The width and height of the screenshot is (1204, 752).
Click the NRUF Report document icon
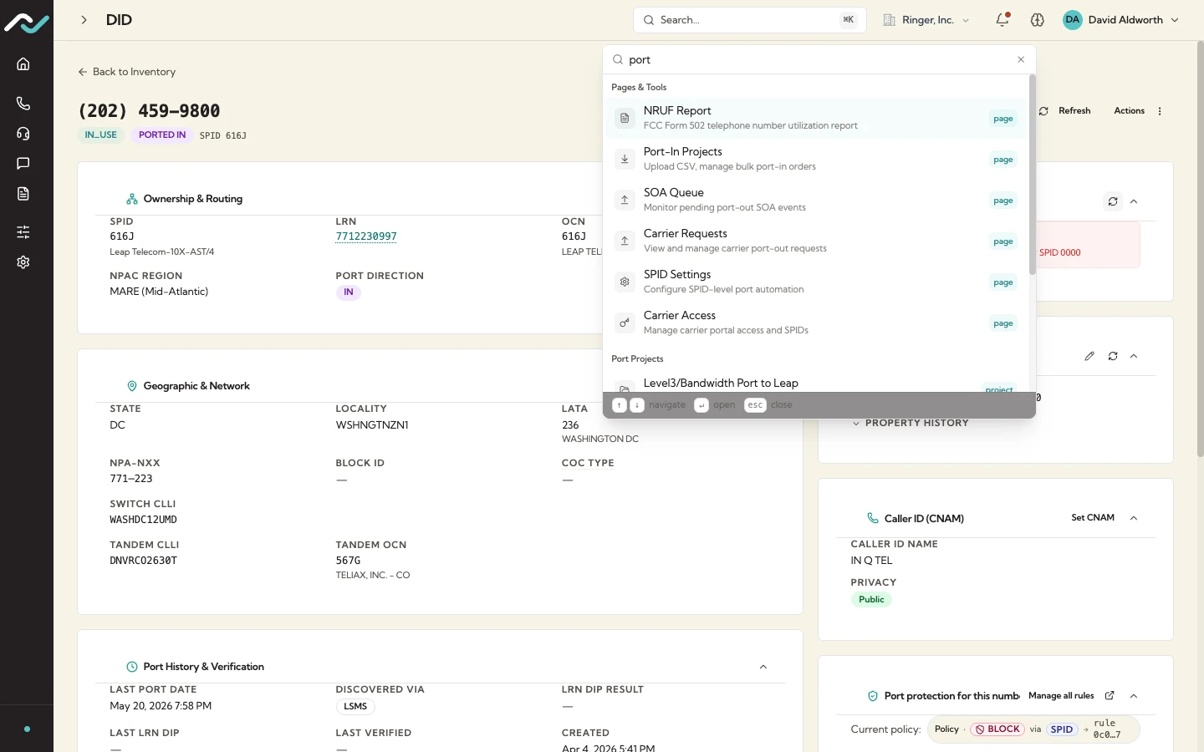(x=625, y=119)
